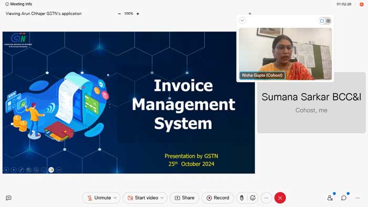This screenshot has height=207, width=368.
Task: Open panel options ellipsis at bottom right
Action: click(x=357, y=198)
